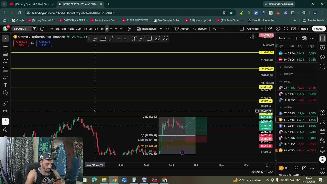Click the 116 086,00 yellow price label
Viewport: 327px width, 184px height.
pos(266,52)
